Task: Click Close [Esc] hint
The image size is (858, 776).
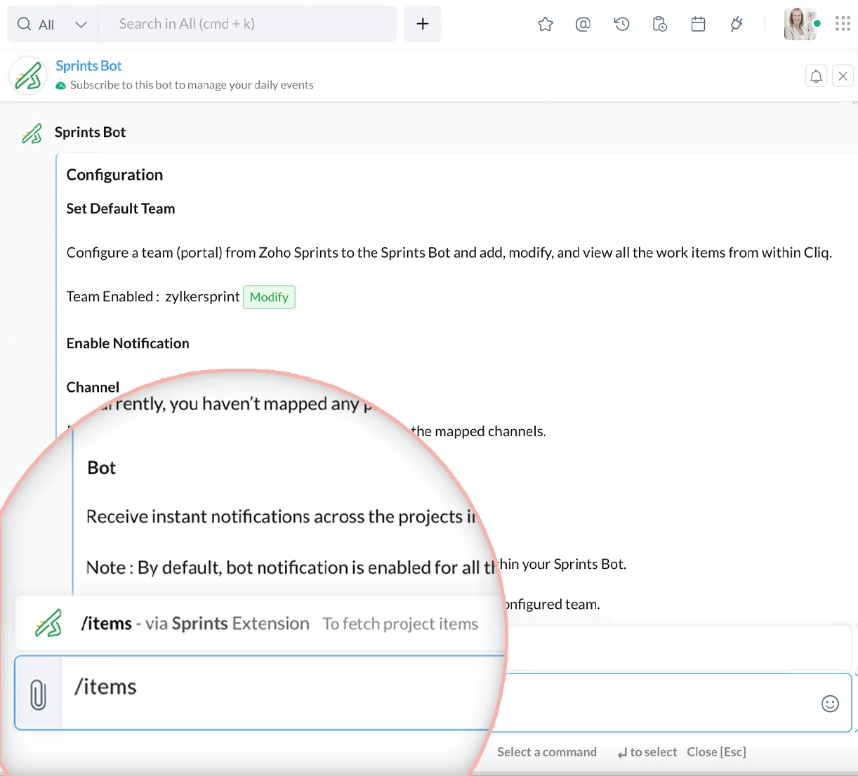Action: click(x=716, y=752)
